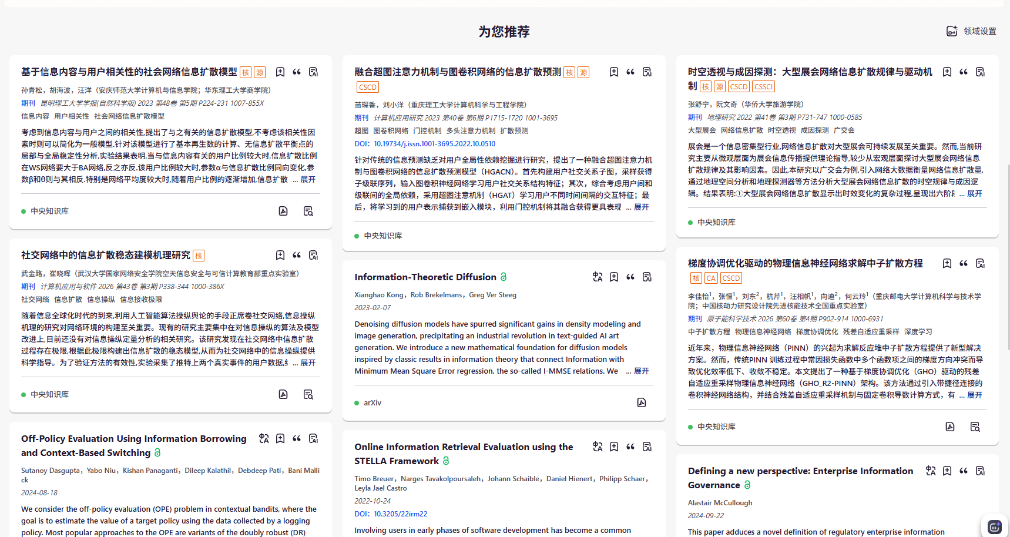Bookmark the Off-Policy Evaluation paper
Screen dimensions: 1010x537
(280, 438)
